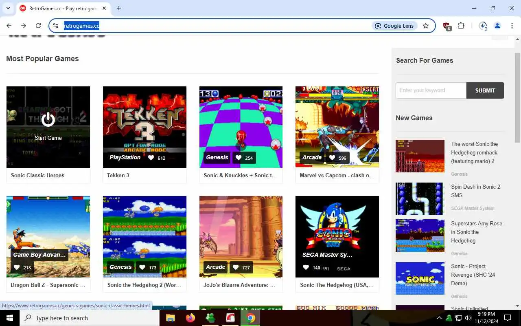Open the Extensions puzzle icon

coord(461,26)
